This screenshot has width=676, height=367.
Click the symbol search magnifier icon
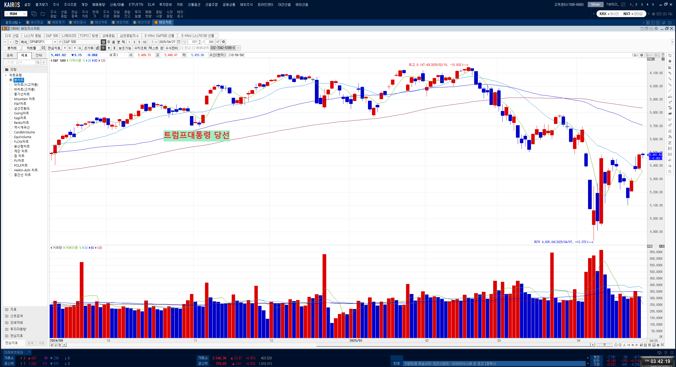click(x=60, y=42)
